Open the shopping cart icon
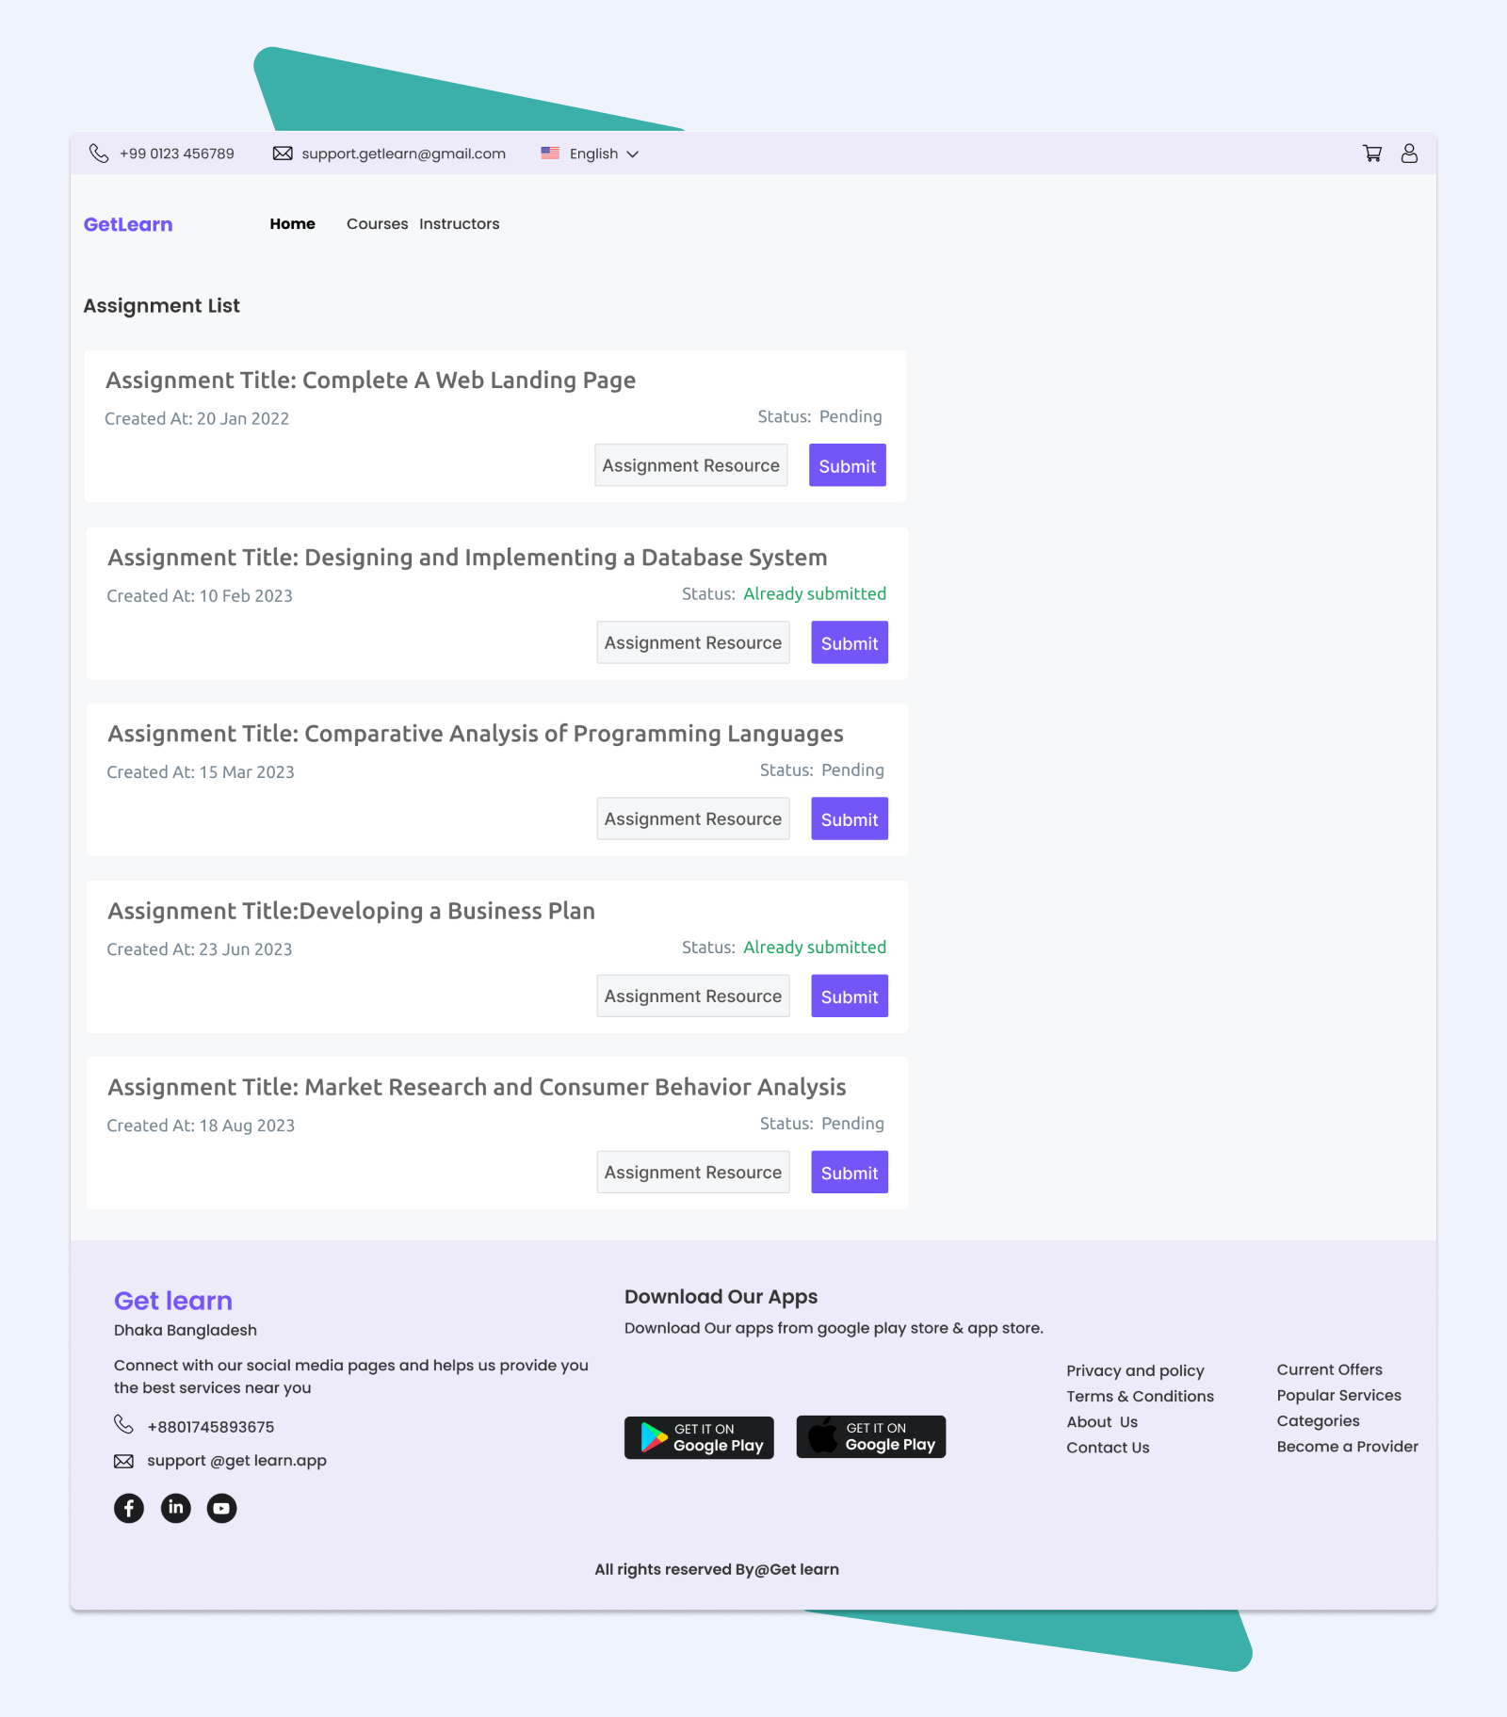This screenshot has height=1717, width=1507. click(1372, 154)
